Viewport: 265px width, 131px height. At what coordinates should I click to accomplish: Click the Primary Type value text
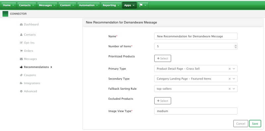point(178,69)
